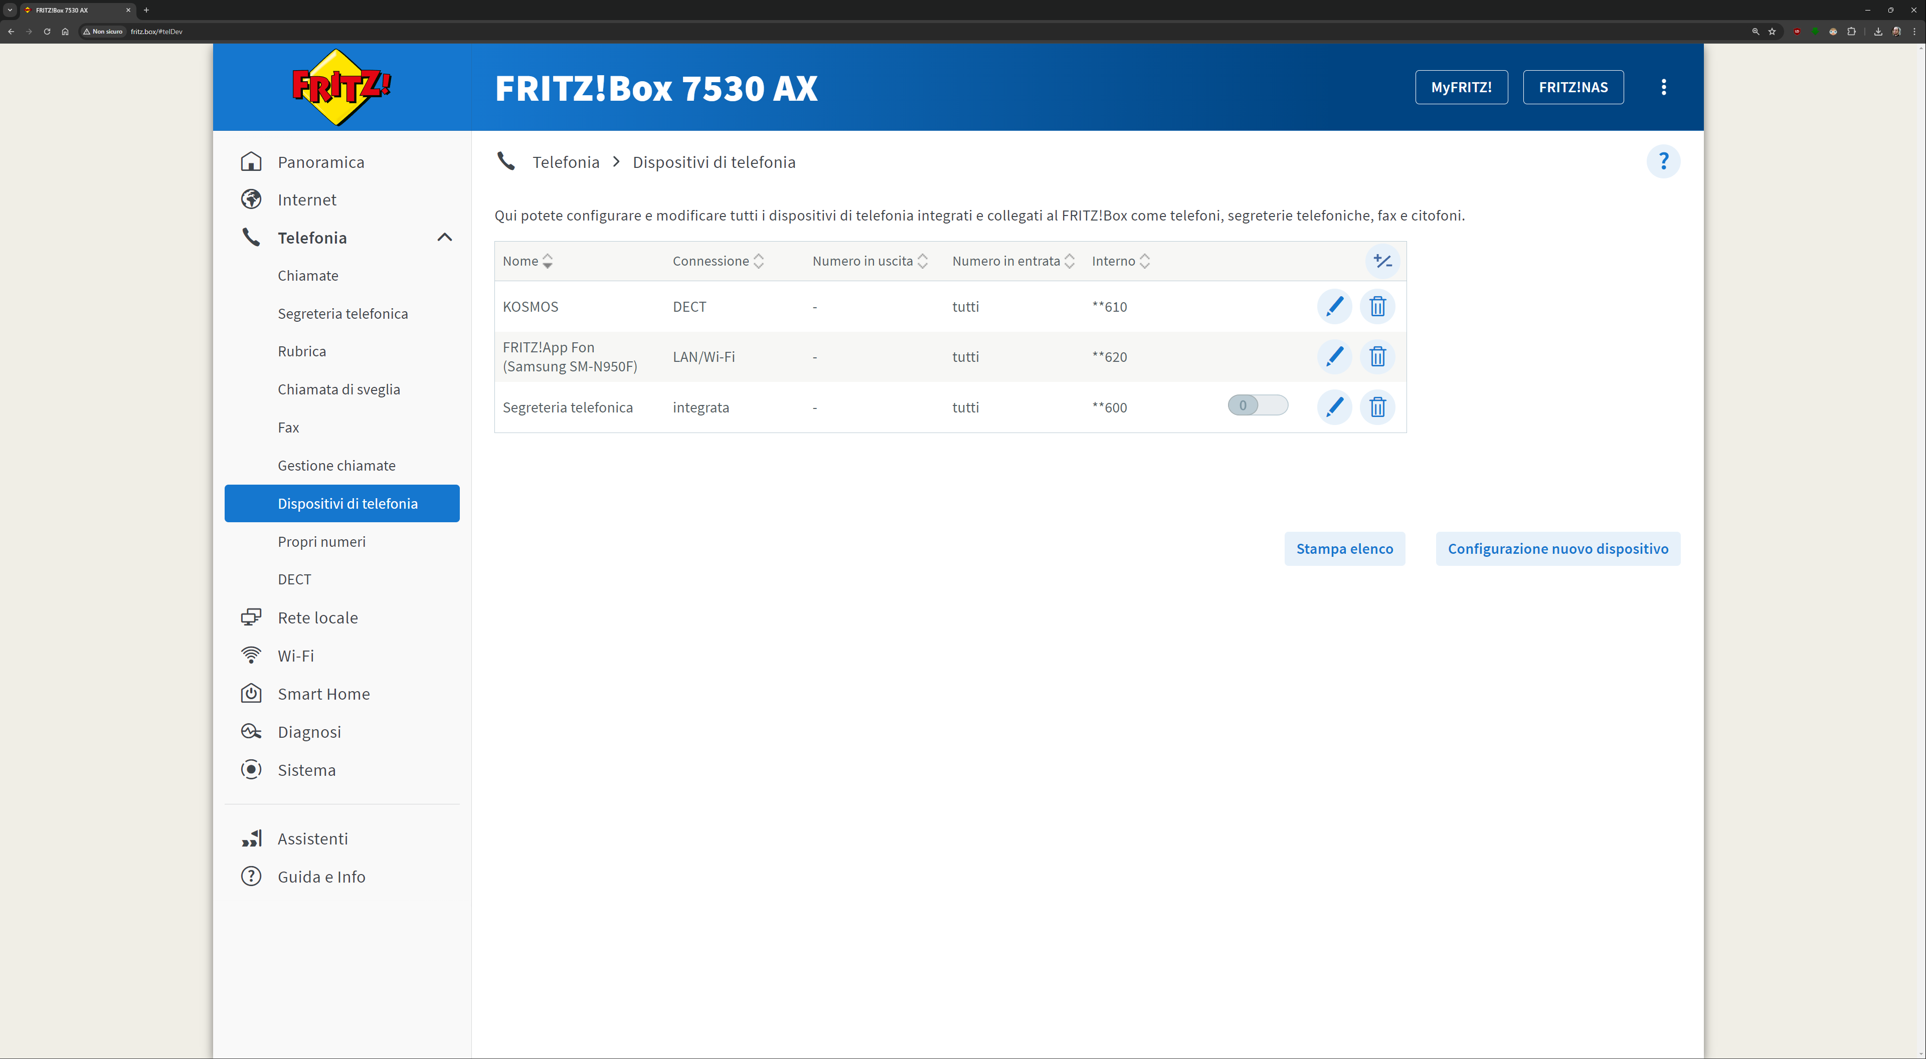Delete the KOSMOS DECT device
1926x1059 pixels.
coord(1377,306)
